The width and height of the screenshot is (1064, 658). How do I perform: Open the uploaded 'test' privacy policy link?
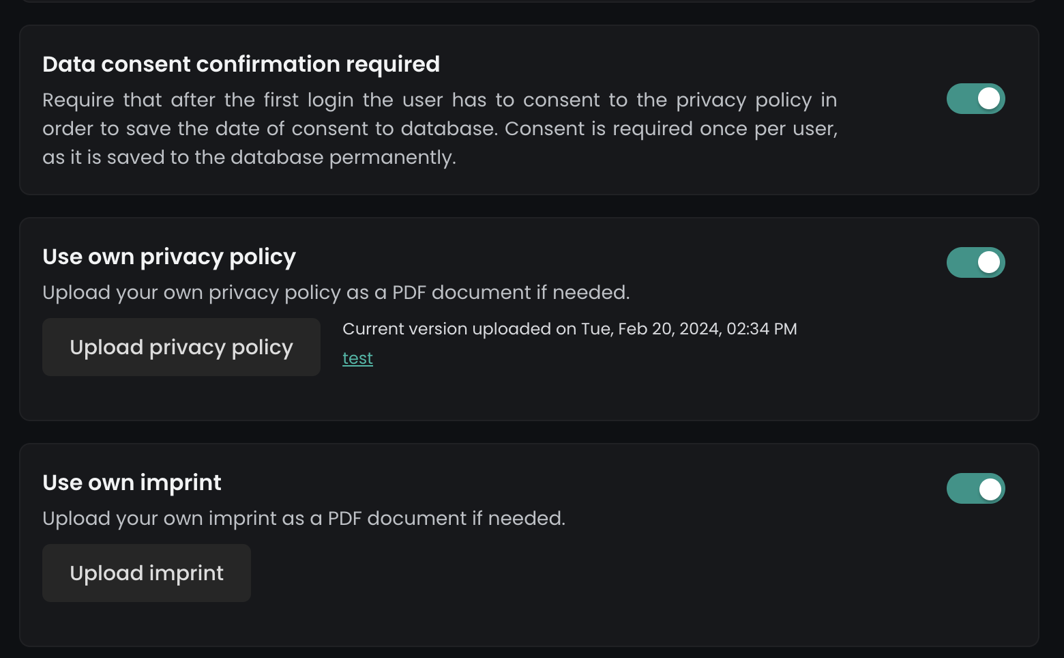tap(357, 358)
